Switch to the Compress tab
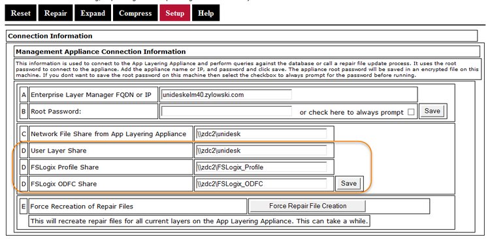 (135, 13)
